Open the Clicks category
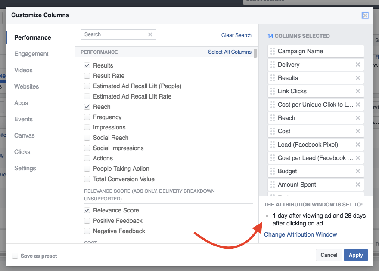This screenshot has height=271, width=379. [22, 152]
